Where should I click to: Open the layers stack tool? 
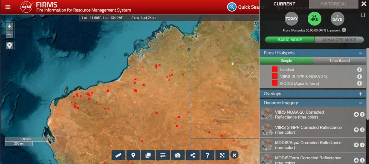pyautogui.click(x=148, y=155)
